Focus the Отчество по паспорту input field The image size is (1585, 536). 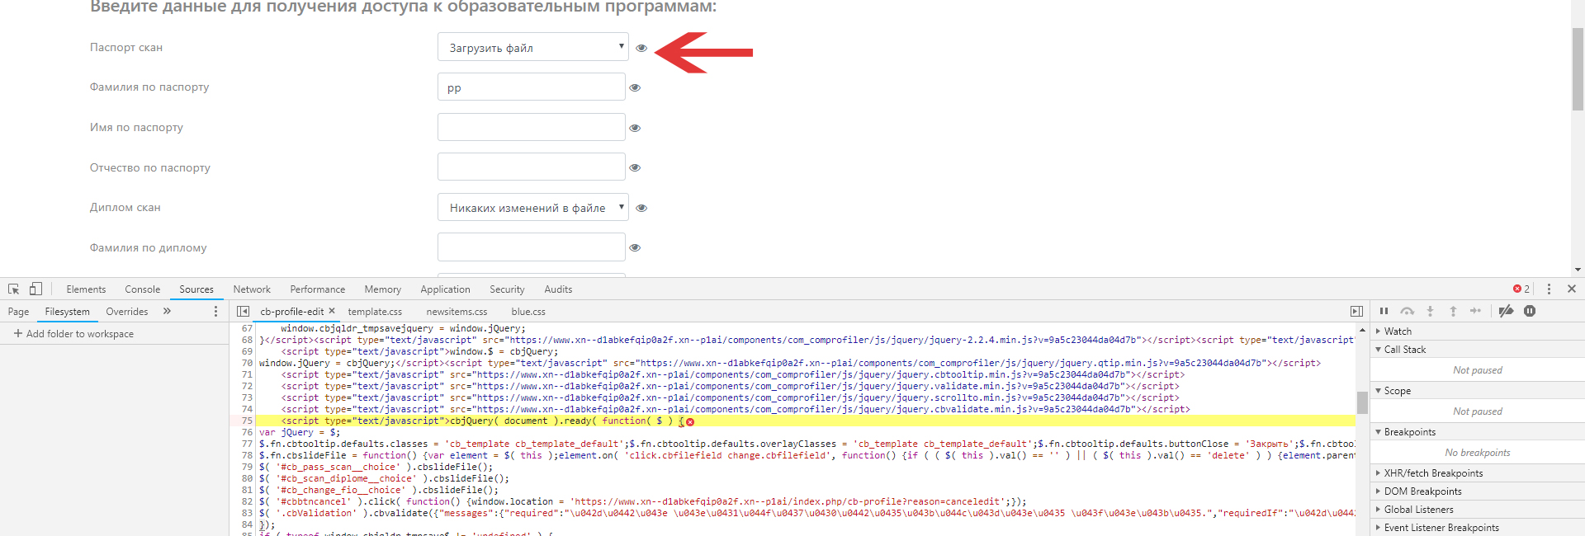pyautogui.click(x=532, y=167)
